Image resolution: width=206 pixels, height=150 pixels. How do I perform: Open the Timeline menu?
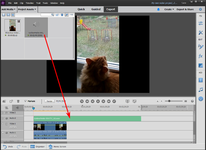tap(29, 3)
